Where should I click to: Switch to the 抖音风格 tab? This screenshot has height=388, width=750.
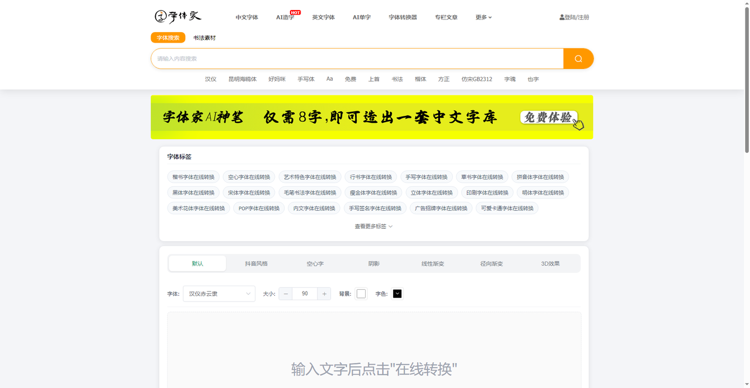(x=256, y=263)
